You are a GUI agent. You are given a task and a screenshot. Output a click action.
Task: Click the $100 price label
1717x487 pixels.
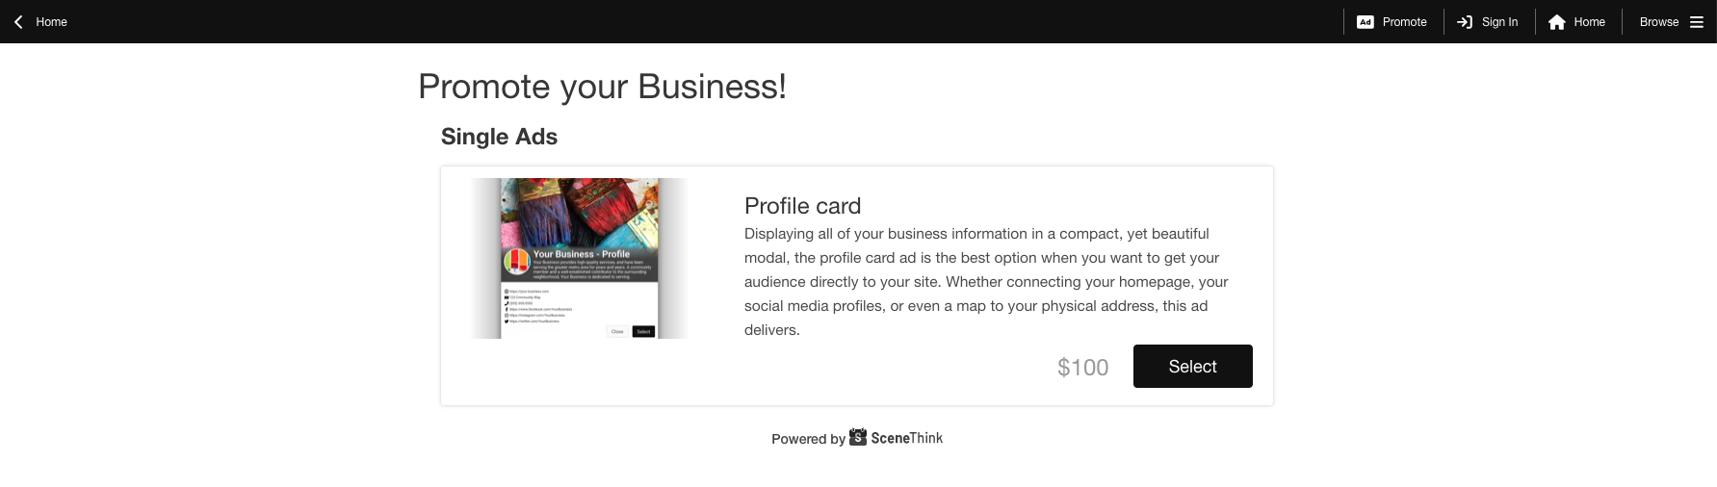[1082, 368]
